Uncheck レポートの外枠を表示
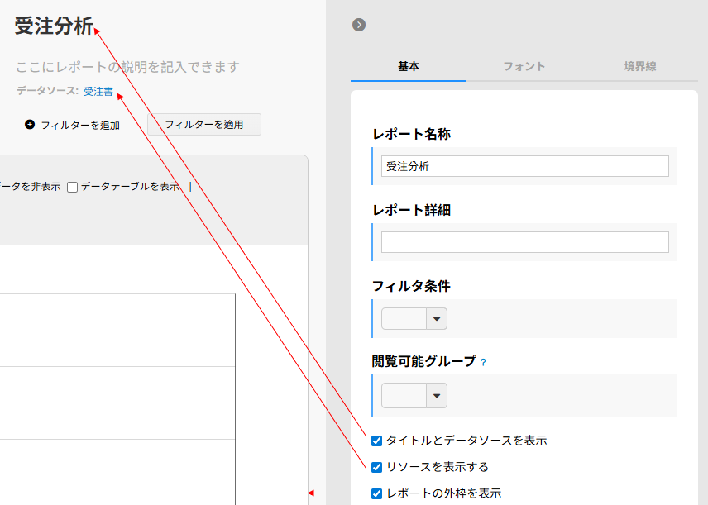The width and height of the screenshot is (708, 505). pyautogui.click(x=377, y=493)
